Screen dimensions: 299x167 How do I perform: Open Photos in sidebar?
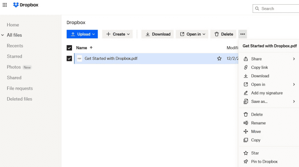click(x=14, y=67)
